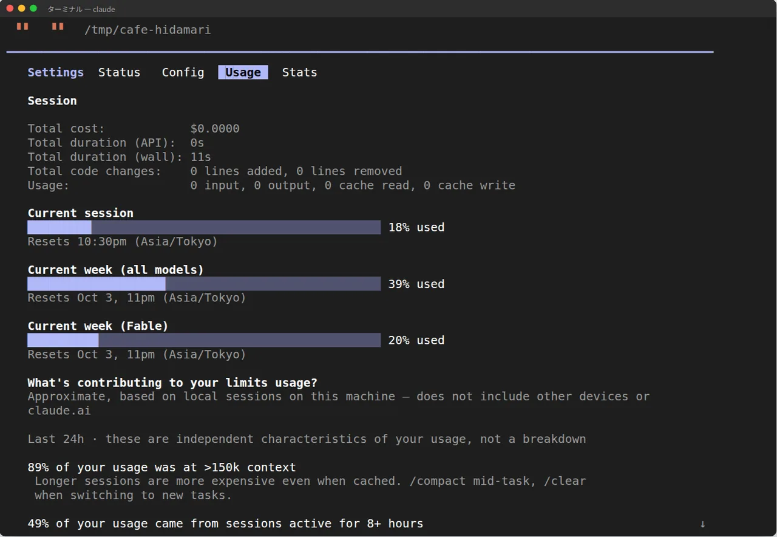Viewport: 777px width, 537px height.
Task: Select the highlighted Usage tab
Action: [x=243, y=72]
